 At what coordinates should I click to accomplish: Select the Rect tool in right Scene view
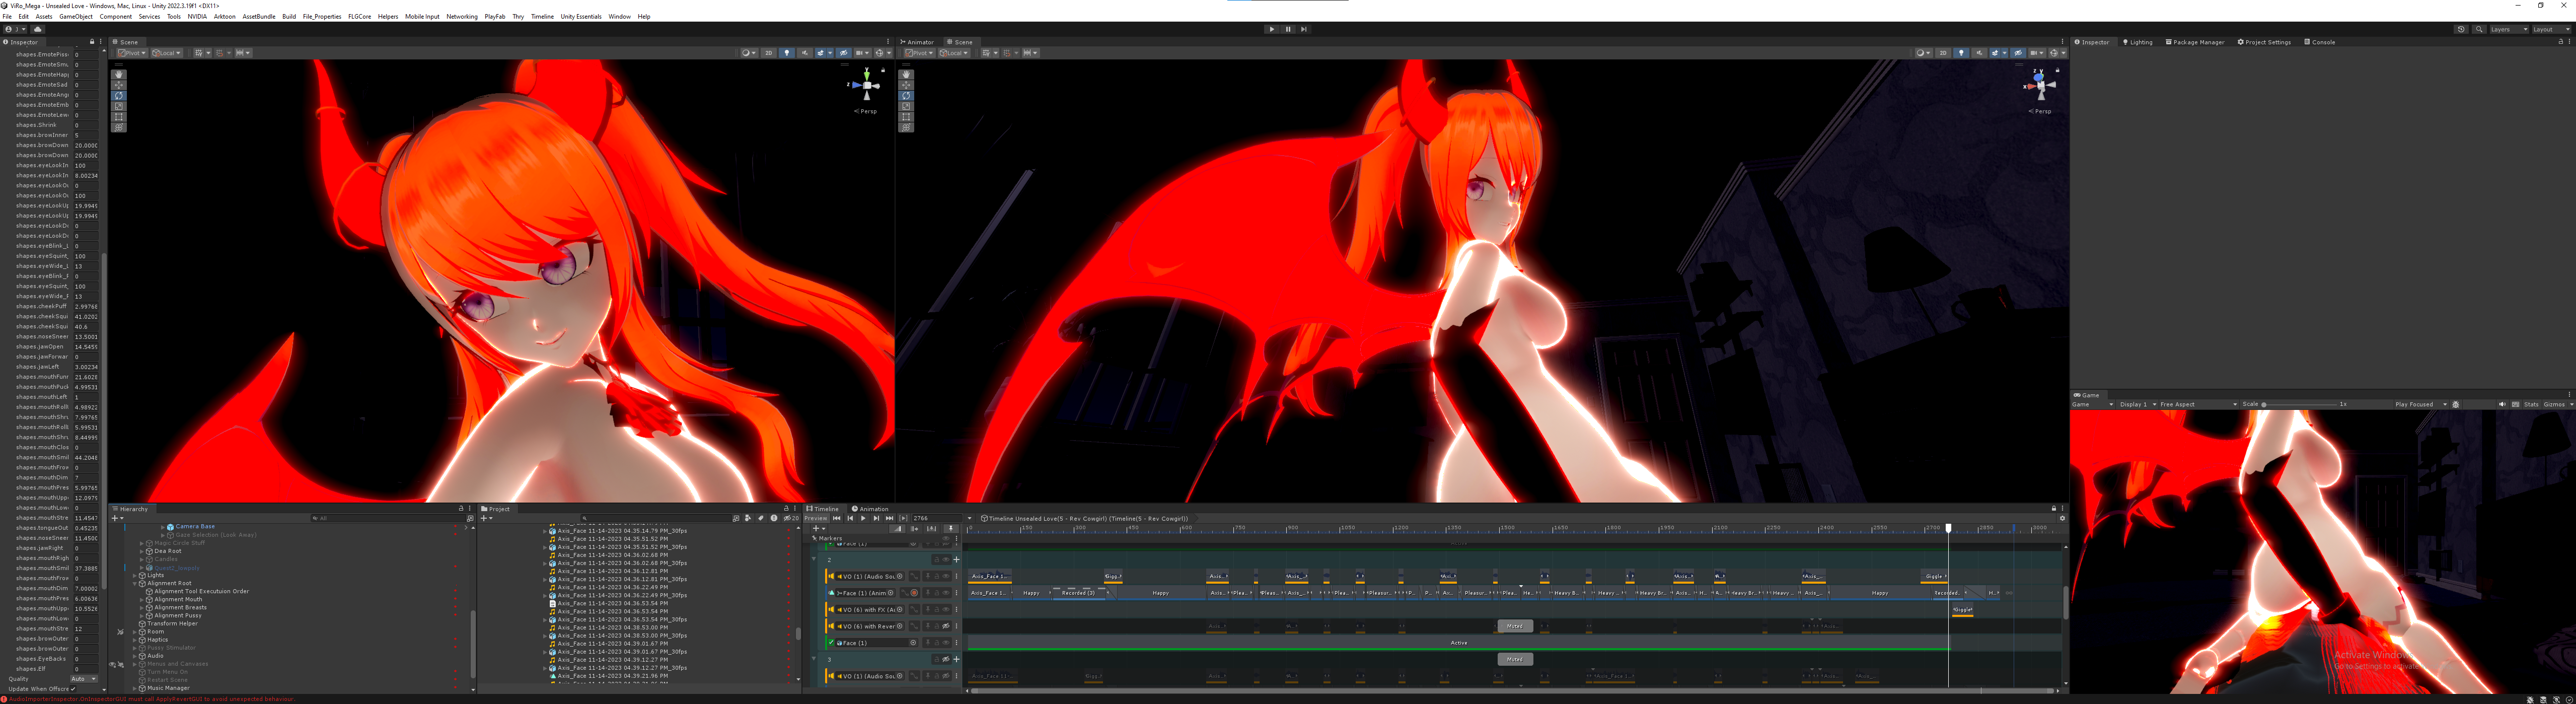point(907,117)
